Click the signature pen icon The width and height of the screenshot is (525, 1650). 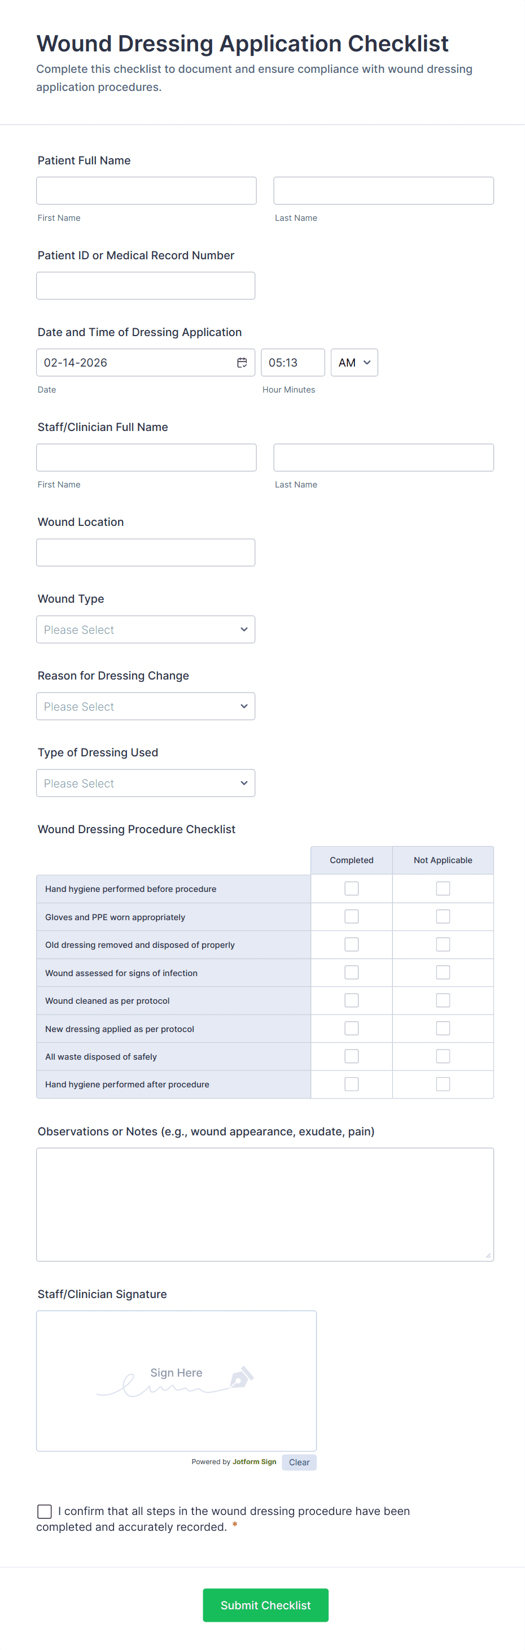tap(242, 1377)
